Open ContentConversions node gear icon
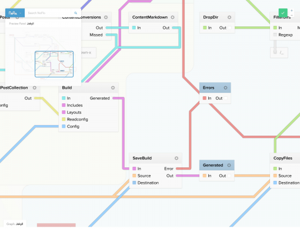 point(106,17)
